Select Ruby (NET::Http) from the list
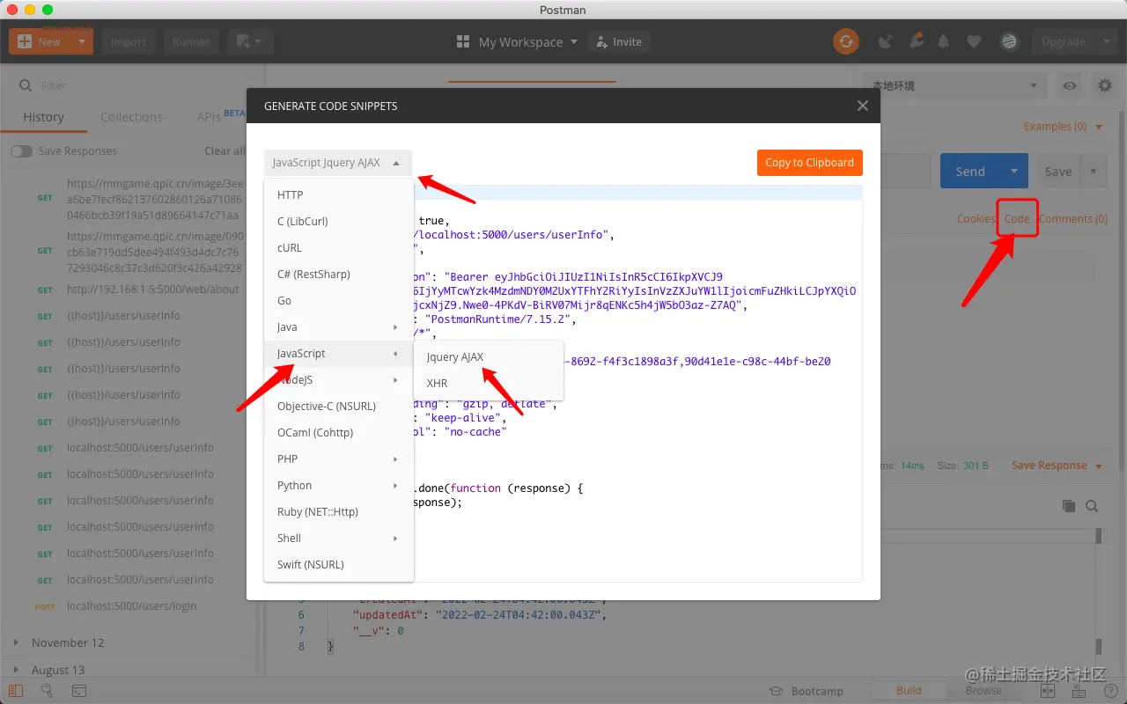1127x704 pixels. coord(339,512)
